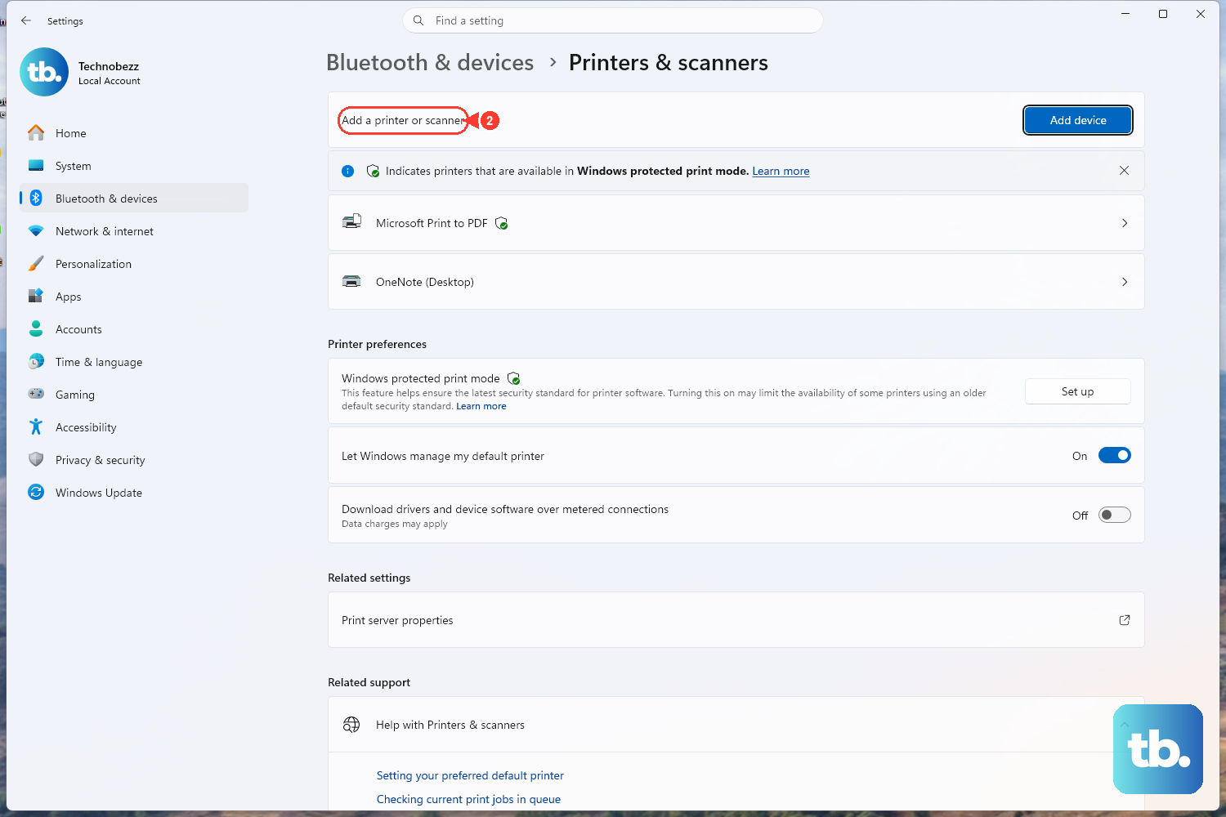The height and width of the screenshot is (817, 1226).
Task: Click the Related settings heading
Action: (x=369, y=578)
